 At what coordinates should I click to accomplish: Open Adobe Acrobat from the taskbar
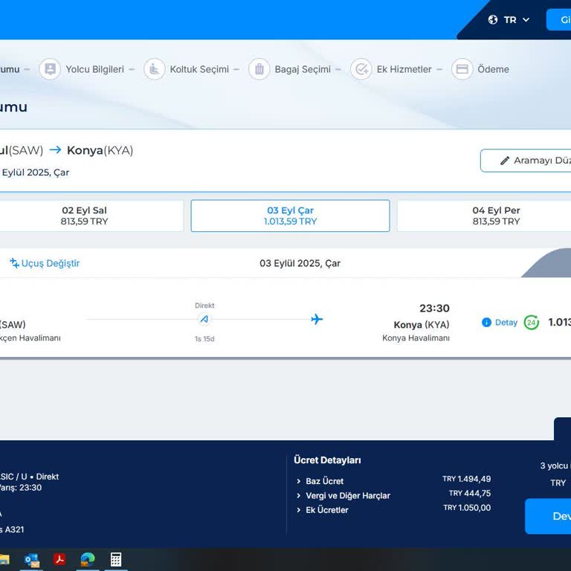pos(60,559)
